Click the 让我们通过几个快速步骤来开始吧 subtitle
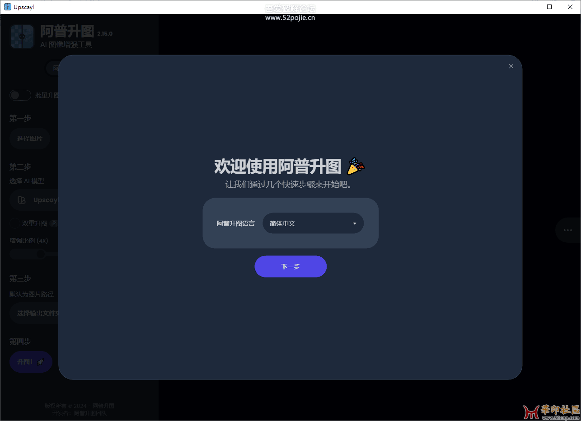581x421 pixels. click(289, 185)
